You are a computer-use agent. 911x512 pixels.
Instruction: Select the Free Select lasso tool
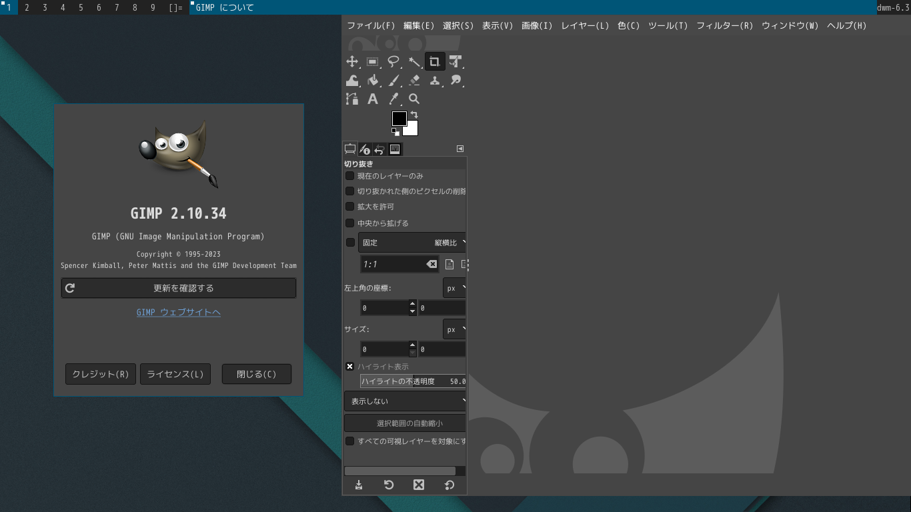click(393, 62)
